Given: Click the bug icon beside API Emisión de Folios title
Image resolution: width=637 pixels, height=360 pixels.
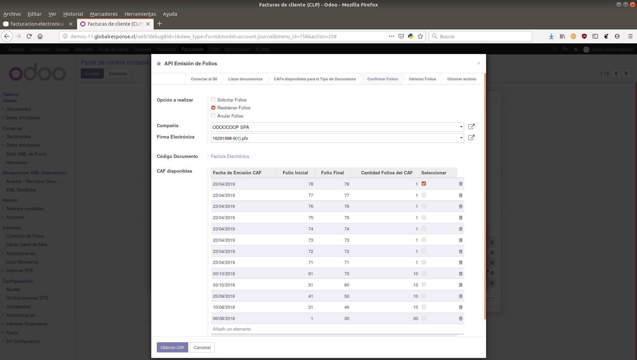Looking at the screenshot, I should (x=158, y=64).
